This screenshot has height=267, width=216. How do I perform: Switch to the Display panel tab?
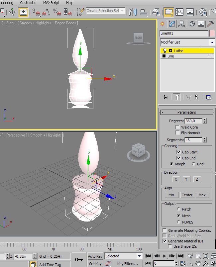(x=201, y=24)
